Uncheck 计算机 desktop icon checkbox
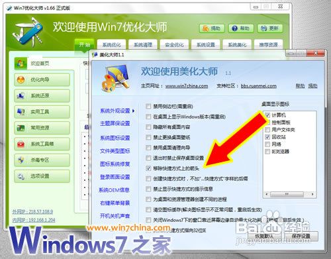The height and width of the screenshot is (259, 331). pos(267,115)
